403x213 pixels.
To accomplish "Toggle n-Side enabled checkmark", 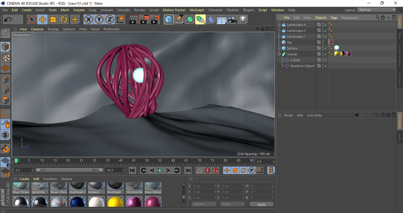I will tap(325, 60).
